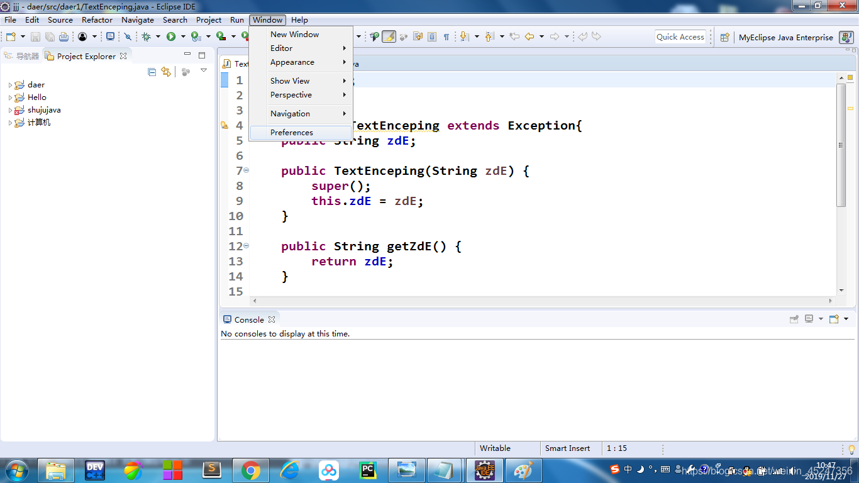
Task: Expand the Hello project node
Action: tap(10, 97)
